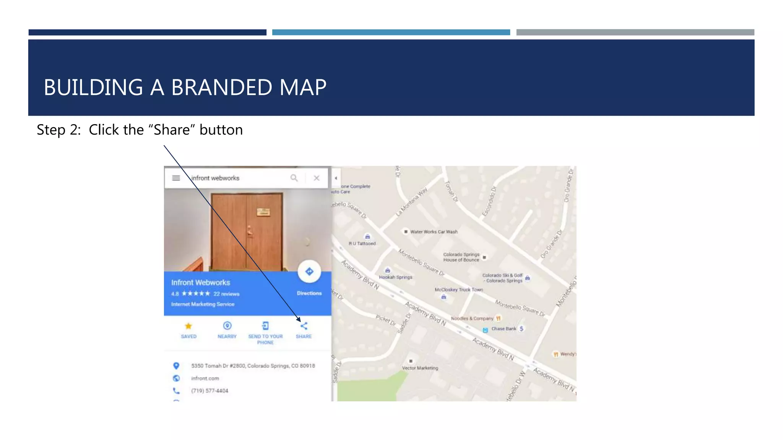Viewport: 783px width, 440px height.
Task: Click the magnifying glass search icon
Action: coord(294,178)
